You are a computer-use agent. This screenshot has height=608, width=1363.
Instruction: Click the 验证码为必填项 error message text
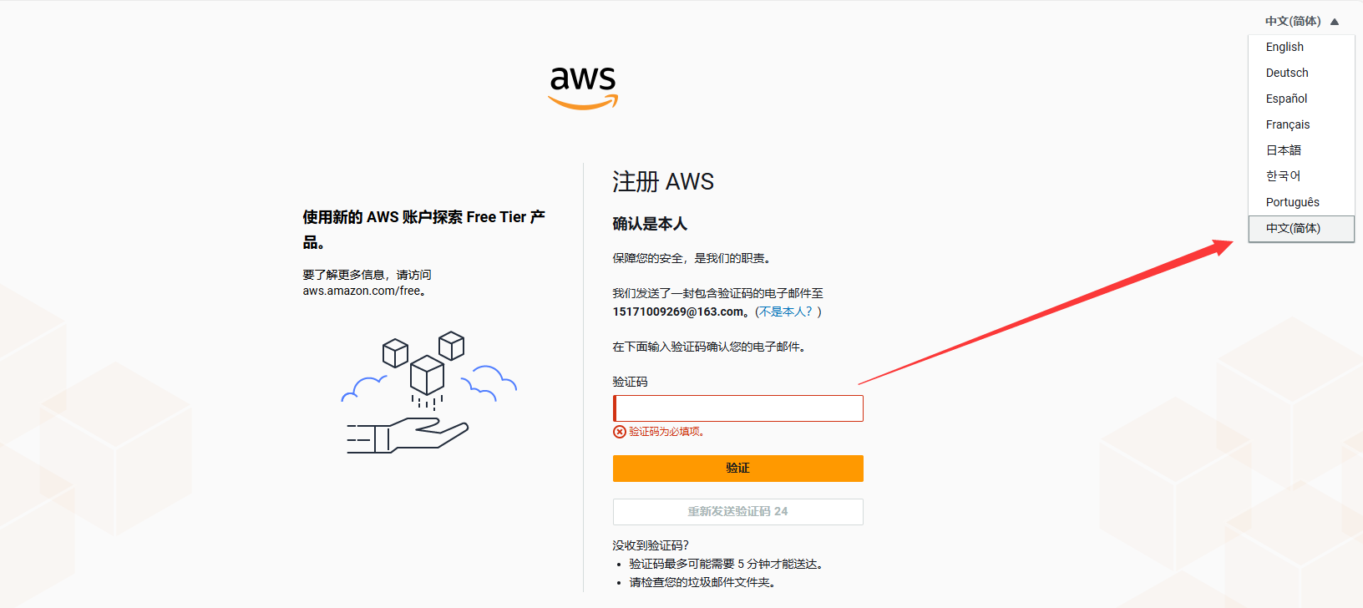coord(667,432)
